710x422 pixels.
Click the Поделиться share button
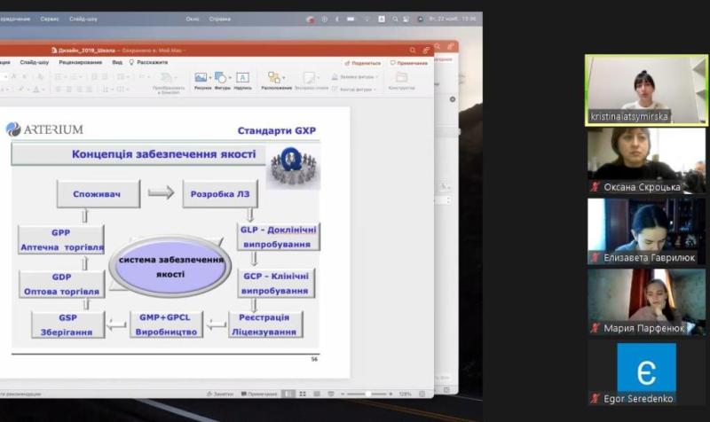pyautogui.click(x=363, y=63)
